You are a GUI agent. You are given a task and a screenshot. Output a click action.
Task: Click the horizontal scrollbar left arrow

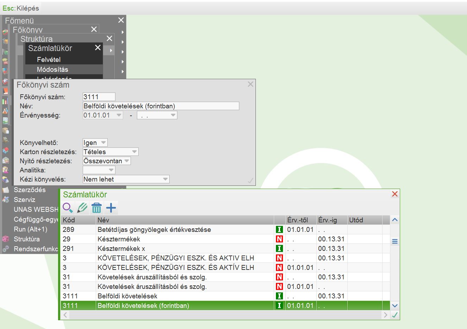65,315
